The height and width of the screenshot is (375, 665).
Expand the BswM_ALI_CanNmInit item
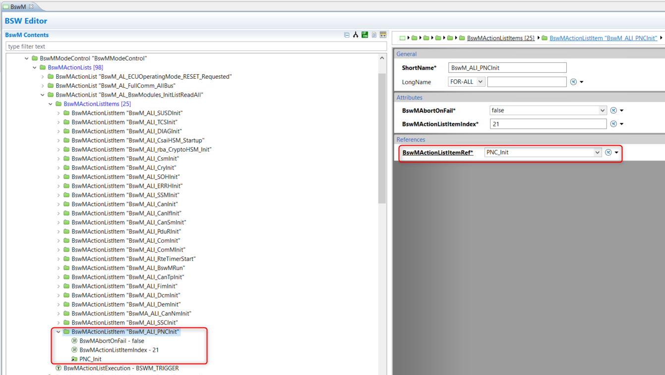click(x=59, y=314)
